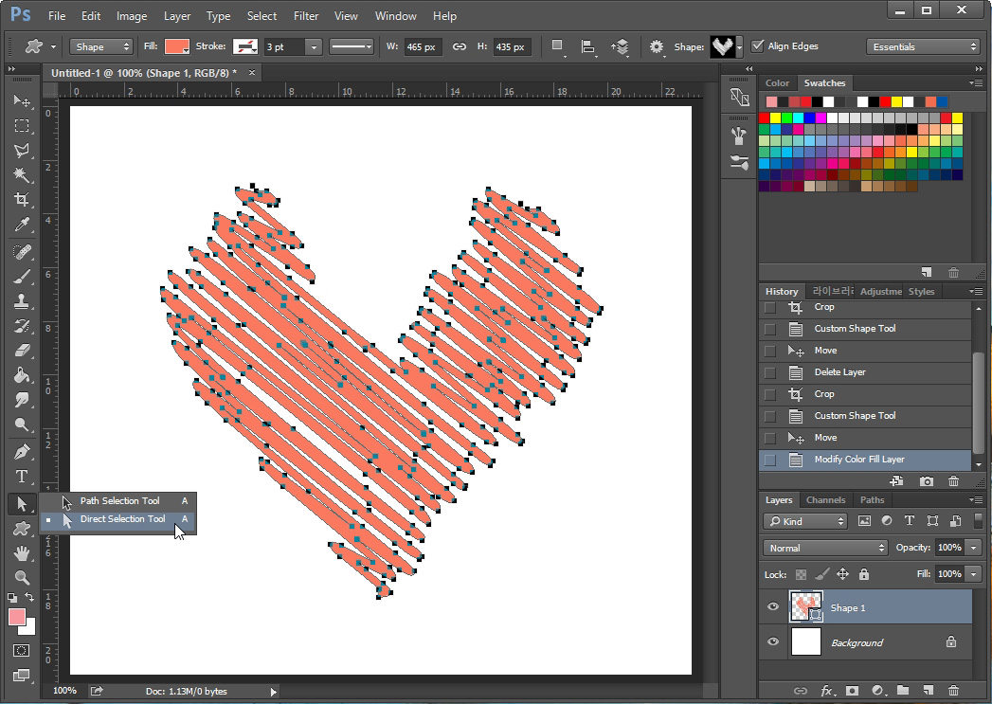Screen dimensions: 992x704
Task: Swap foreground and background colors
Action: (29, 597)
